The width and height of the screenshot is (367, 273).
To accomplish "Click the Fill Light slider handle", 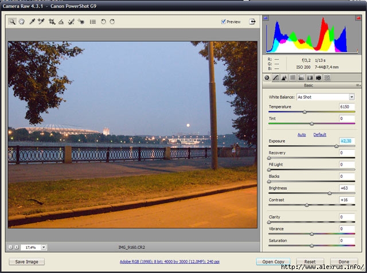I will click(x=269, y=170).
